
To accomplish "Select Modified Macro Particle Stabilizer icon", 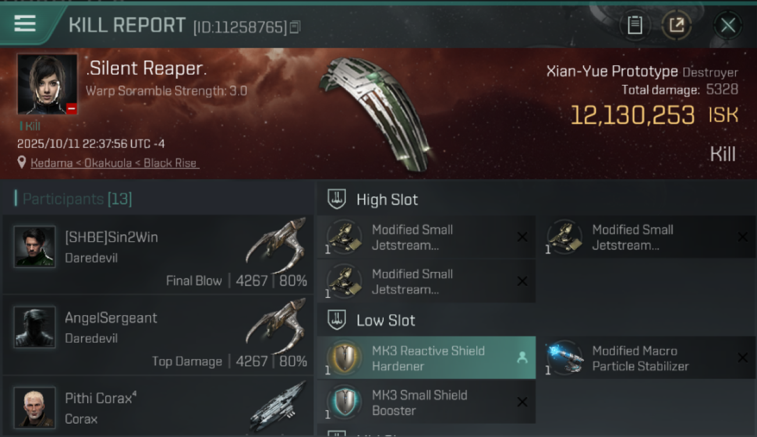I will [564, 358].
